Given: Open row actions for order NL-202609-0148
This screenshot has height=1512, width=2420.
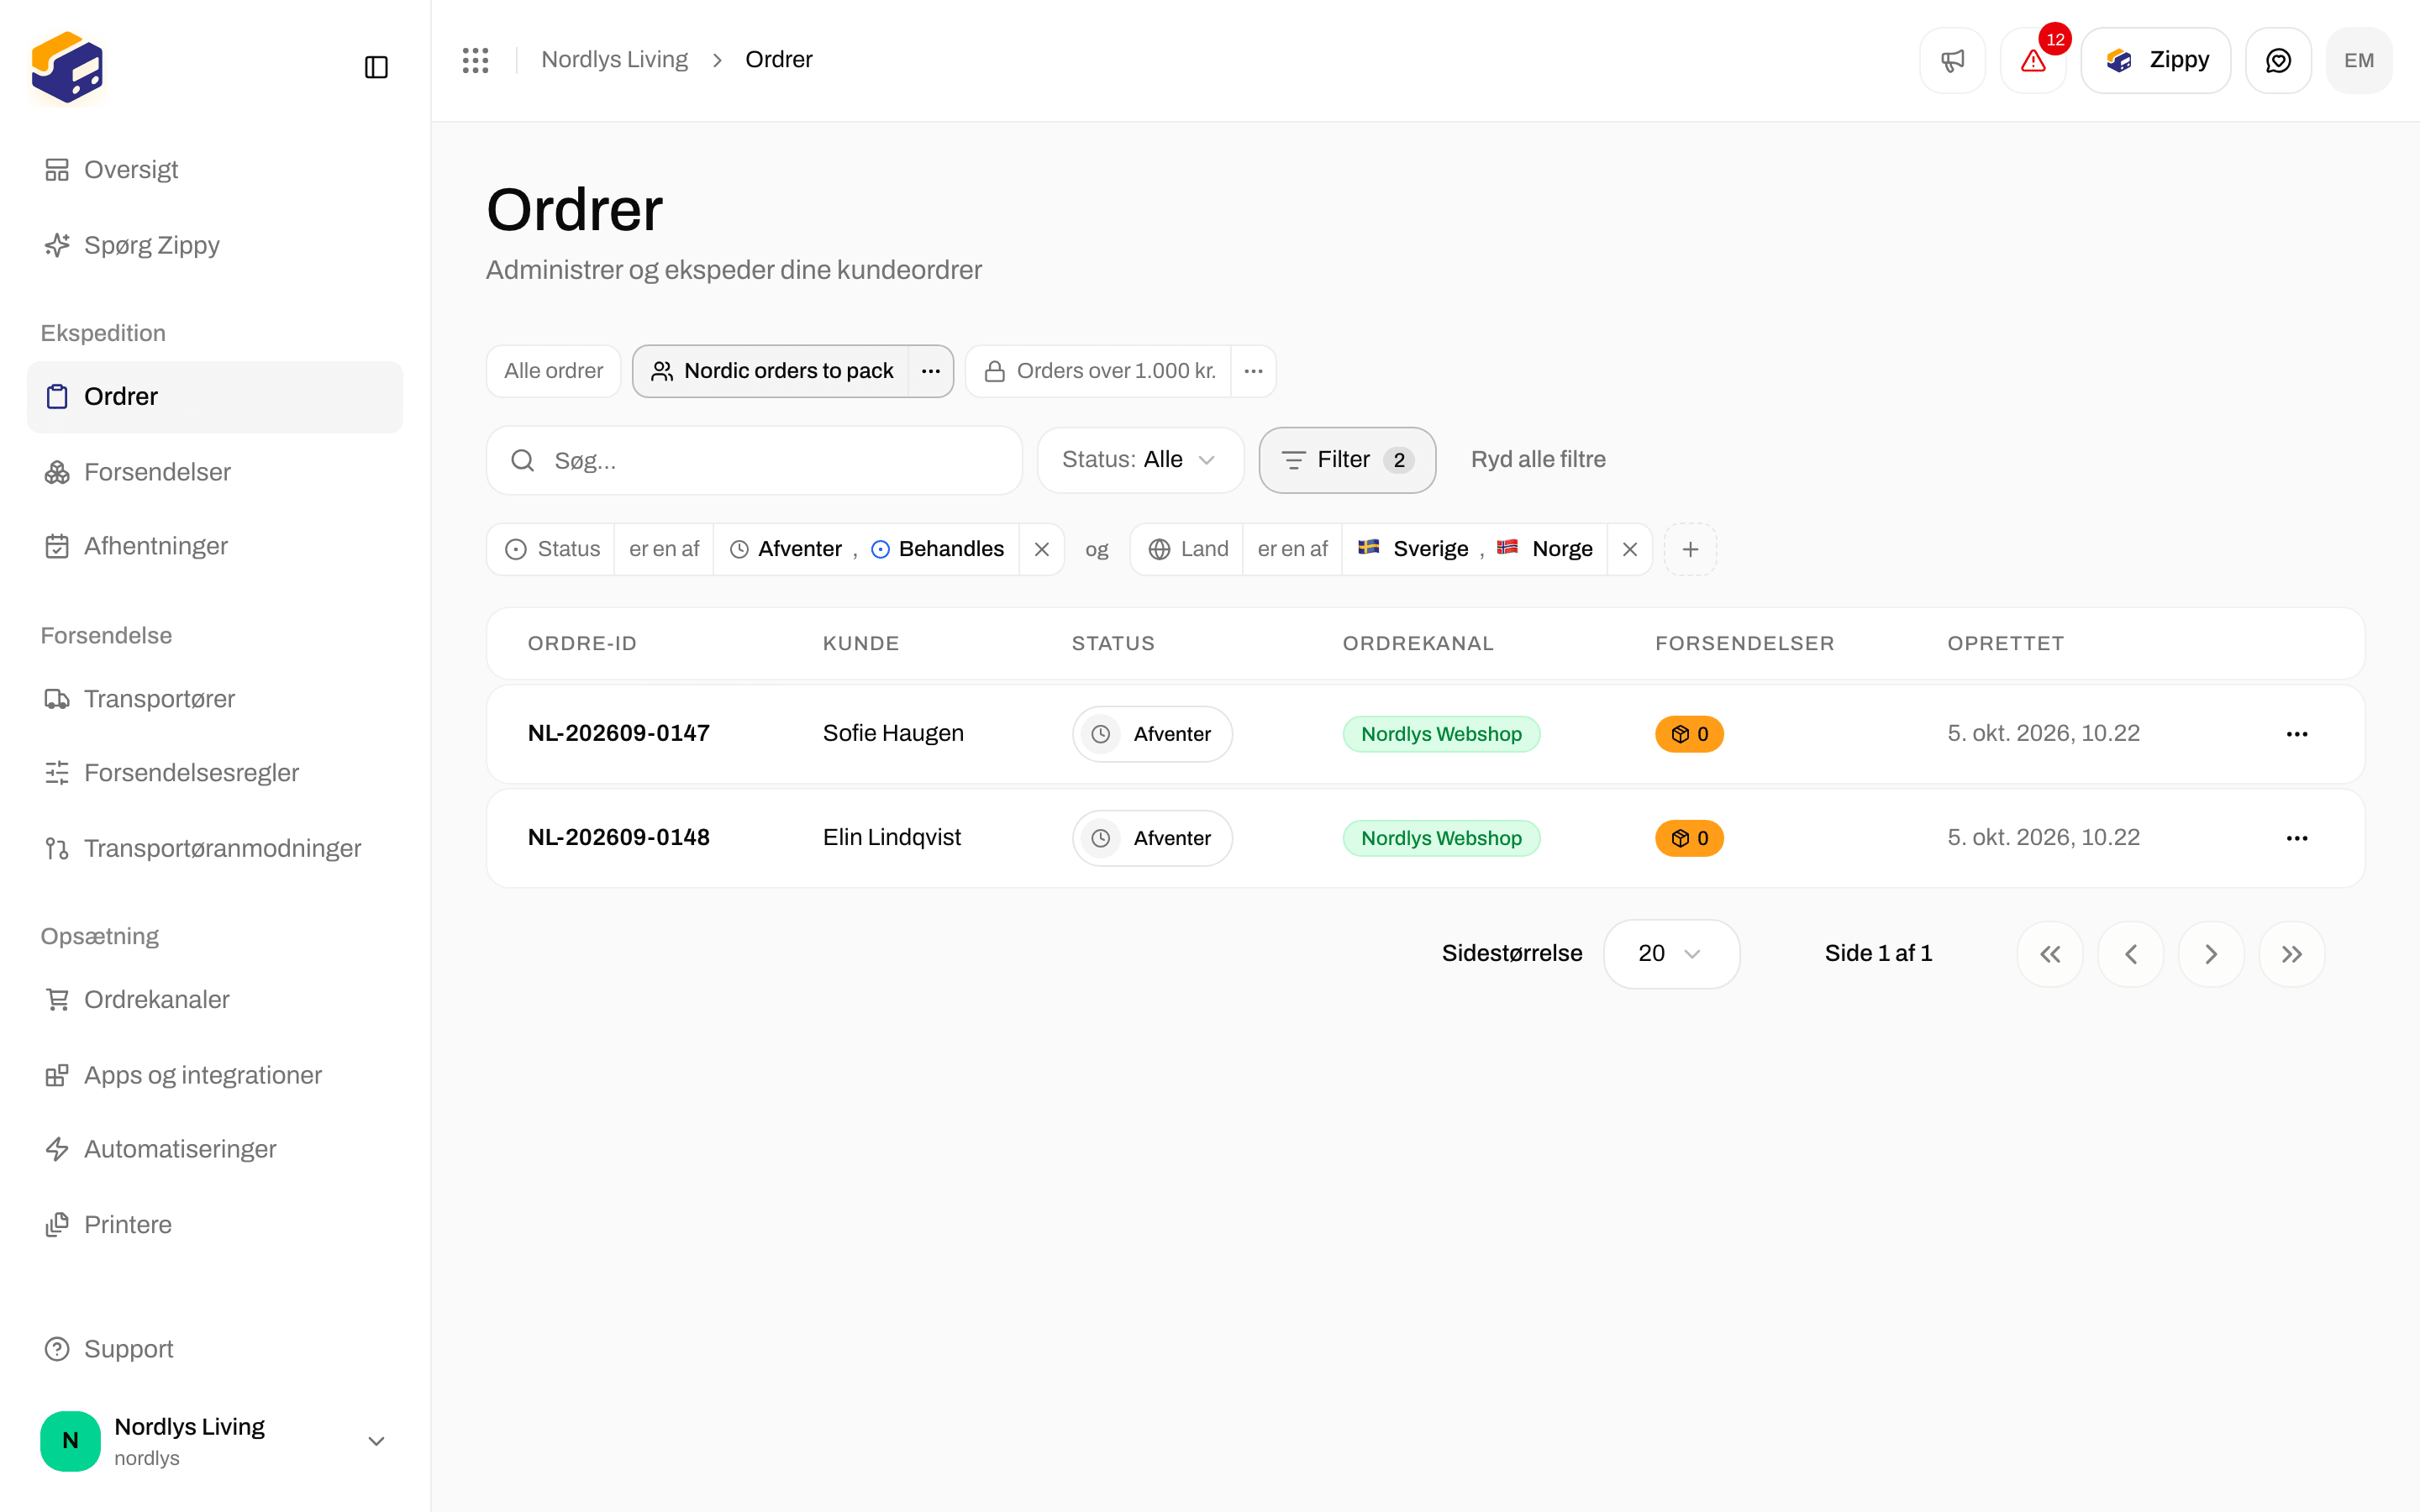Looking at the screenshot, I should click(2297, 838).
